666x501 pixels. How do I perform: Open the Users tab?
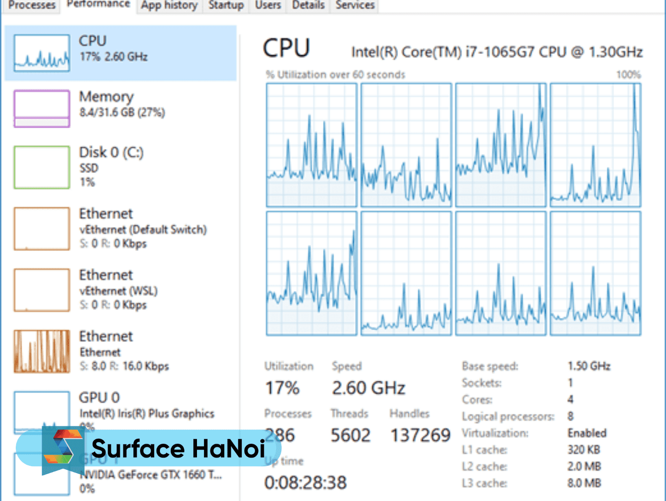tap(268, 5)
